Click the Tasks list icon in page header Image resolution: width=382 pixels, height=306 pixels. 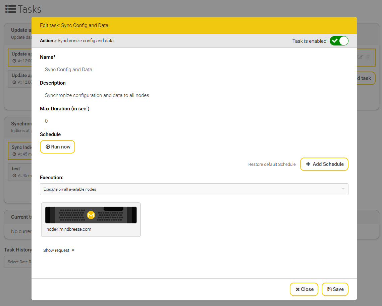11,9
